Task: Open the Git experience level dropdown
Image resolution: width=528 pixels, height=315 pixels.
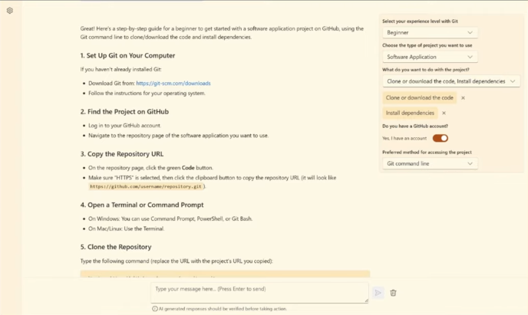Action: [x=430, y=33]
